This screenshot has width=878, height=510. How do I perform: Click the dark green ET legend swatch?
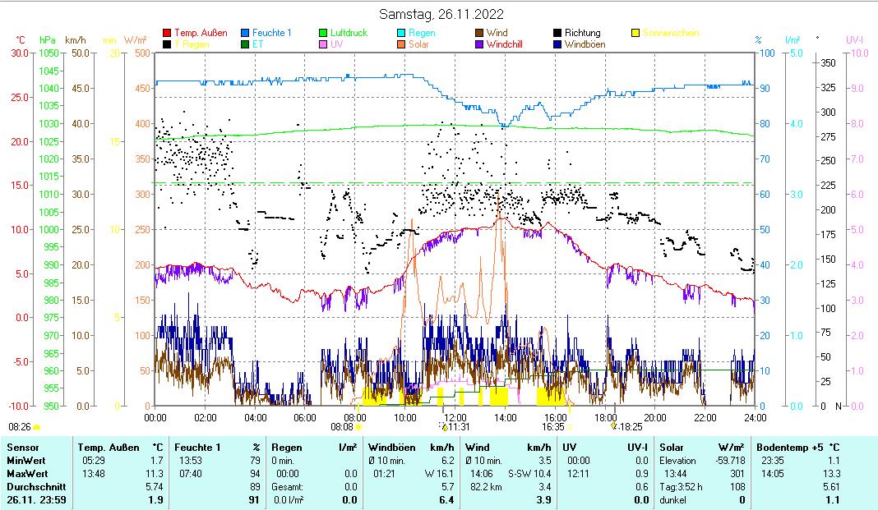coord(245,44)
